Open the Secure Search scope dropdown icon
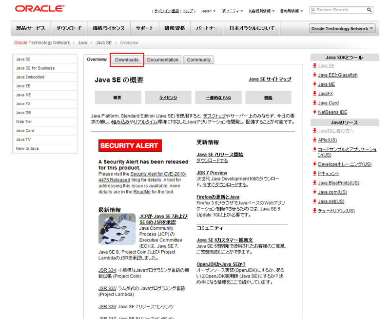The image size is (390, 319). click(313, 10)
